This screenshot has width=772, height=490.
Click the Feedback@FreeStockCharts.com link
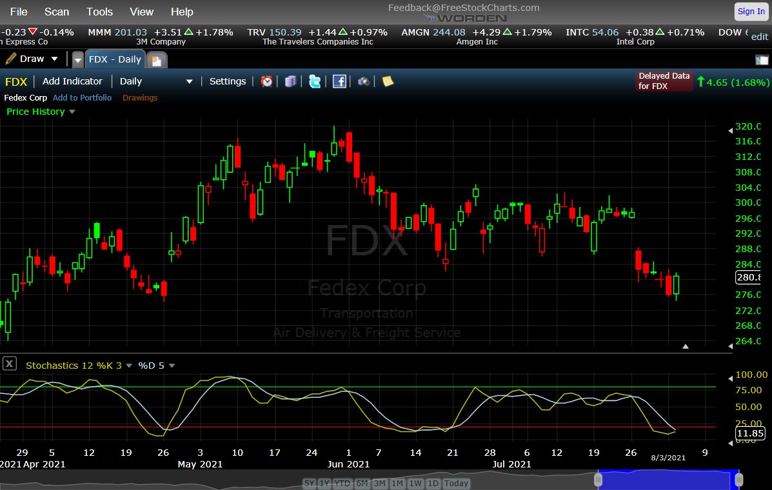pos(464,8)
